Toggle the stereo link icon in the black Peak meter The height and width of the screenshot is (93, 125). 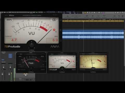[42, 56]
